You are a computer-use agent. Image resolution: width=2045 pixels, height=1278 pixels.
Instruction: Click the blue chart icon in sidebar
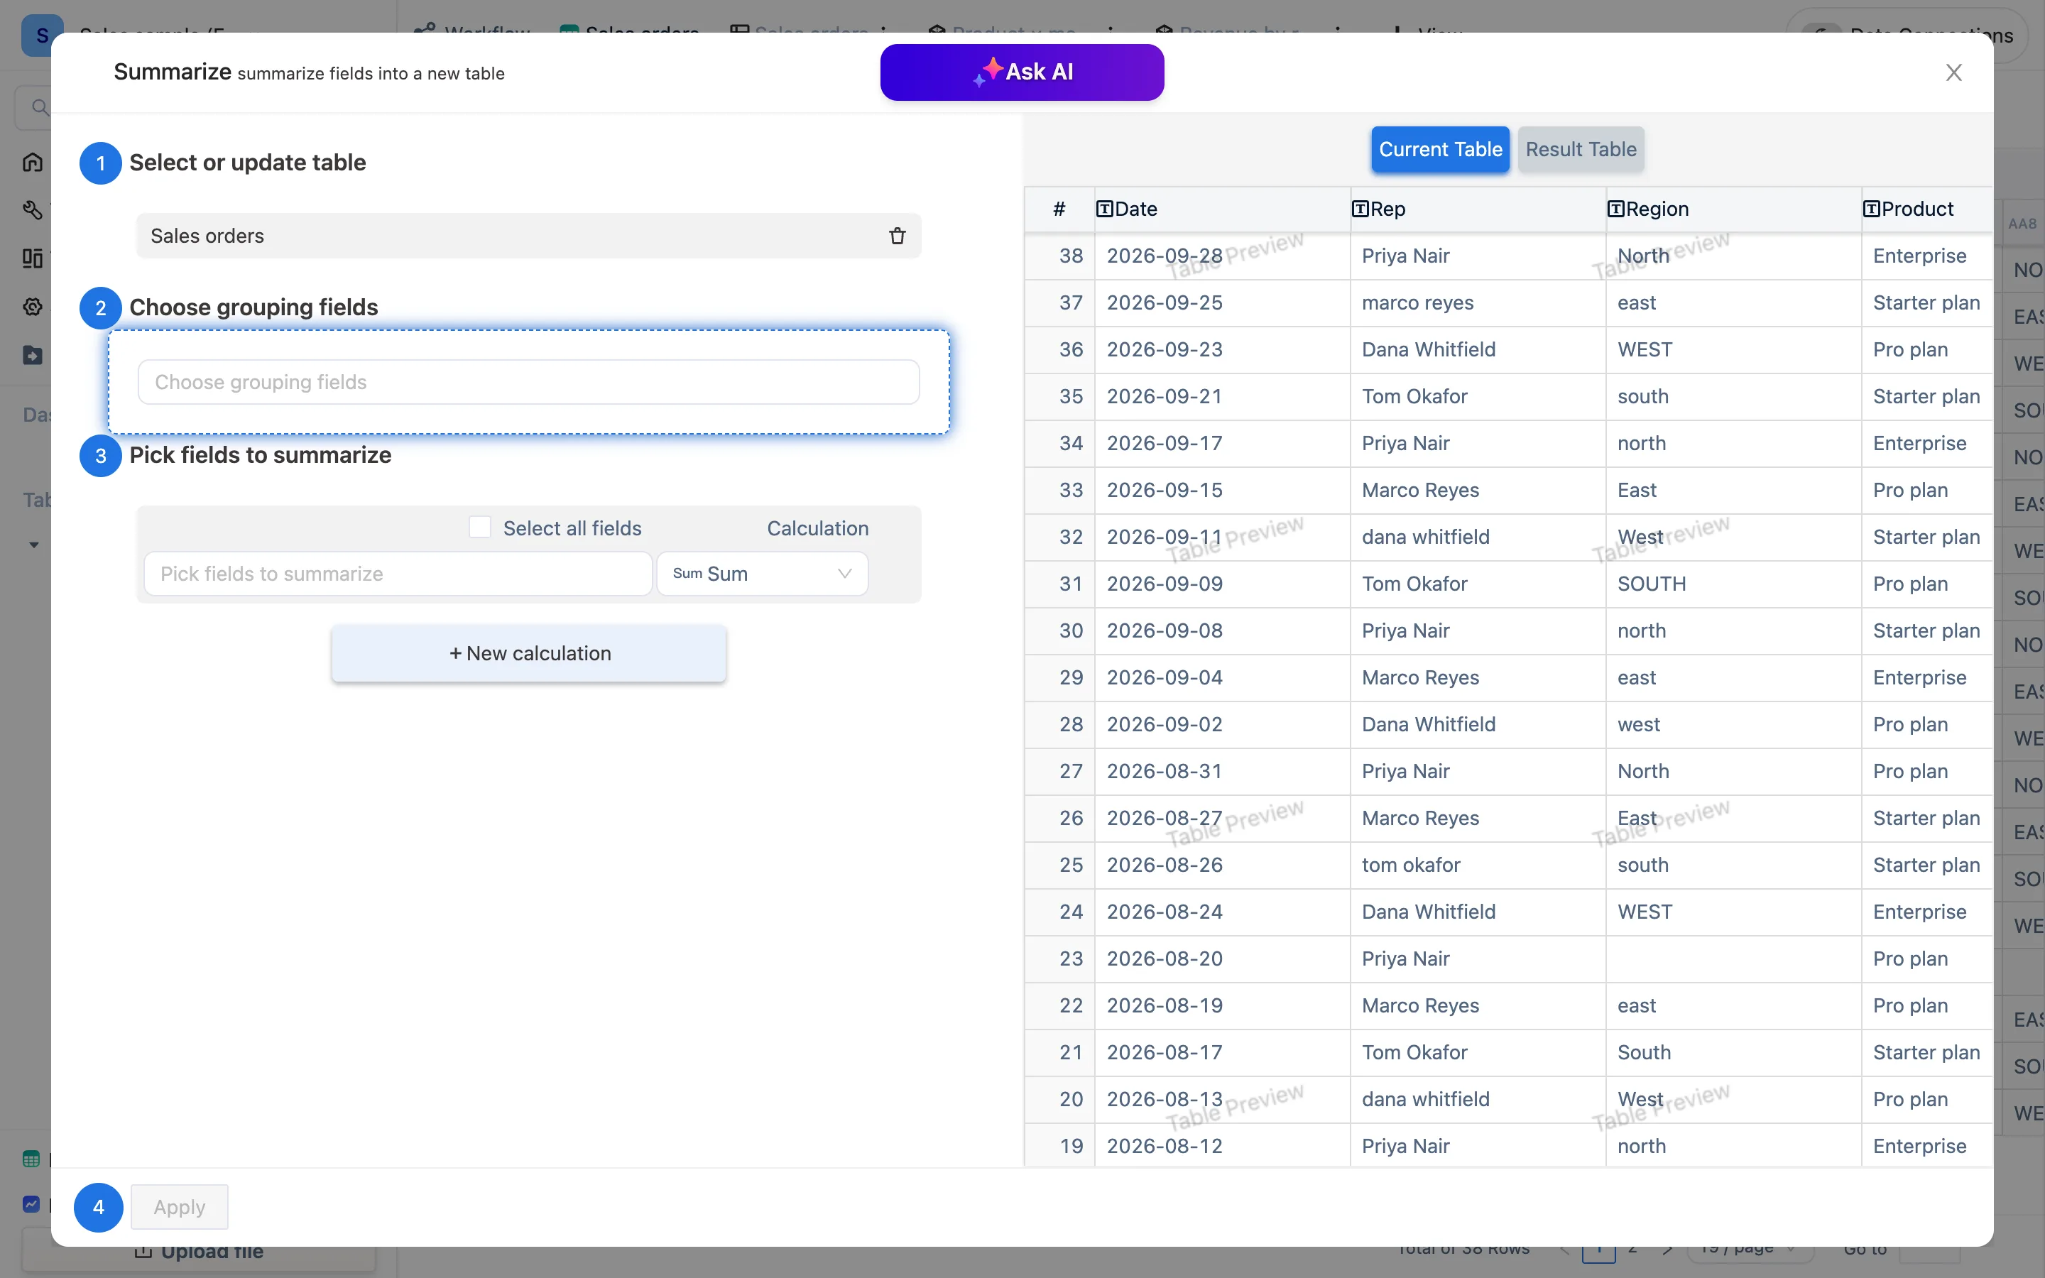[31, 1203]
